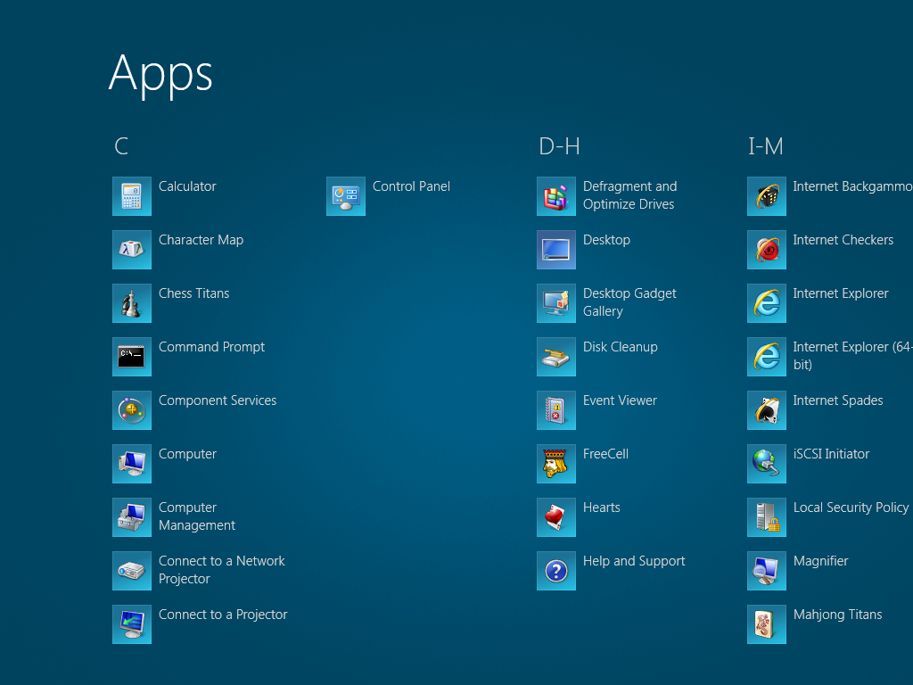Launch the Hearts game icon
The height and width of the screenshot is (685, 913).
pyautogui.click(x=556, y=518)
